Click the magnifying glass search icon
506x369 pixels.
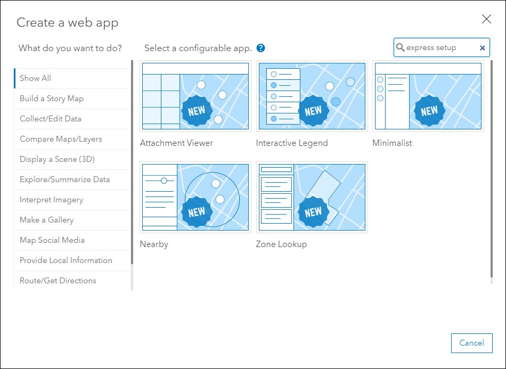tap(400, 47)
